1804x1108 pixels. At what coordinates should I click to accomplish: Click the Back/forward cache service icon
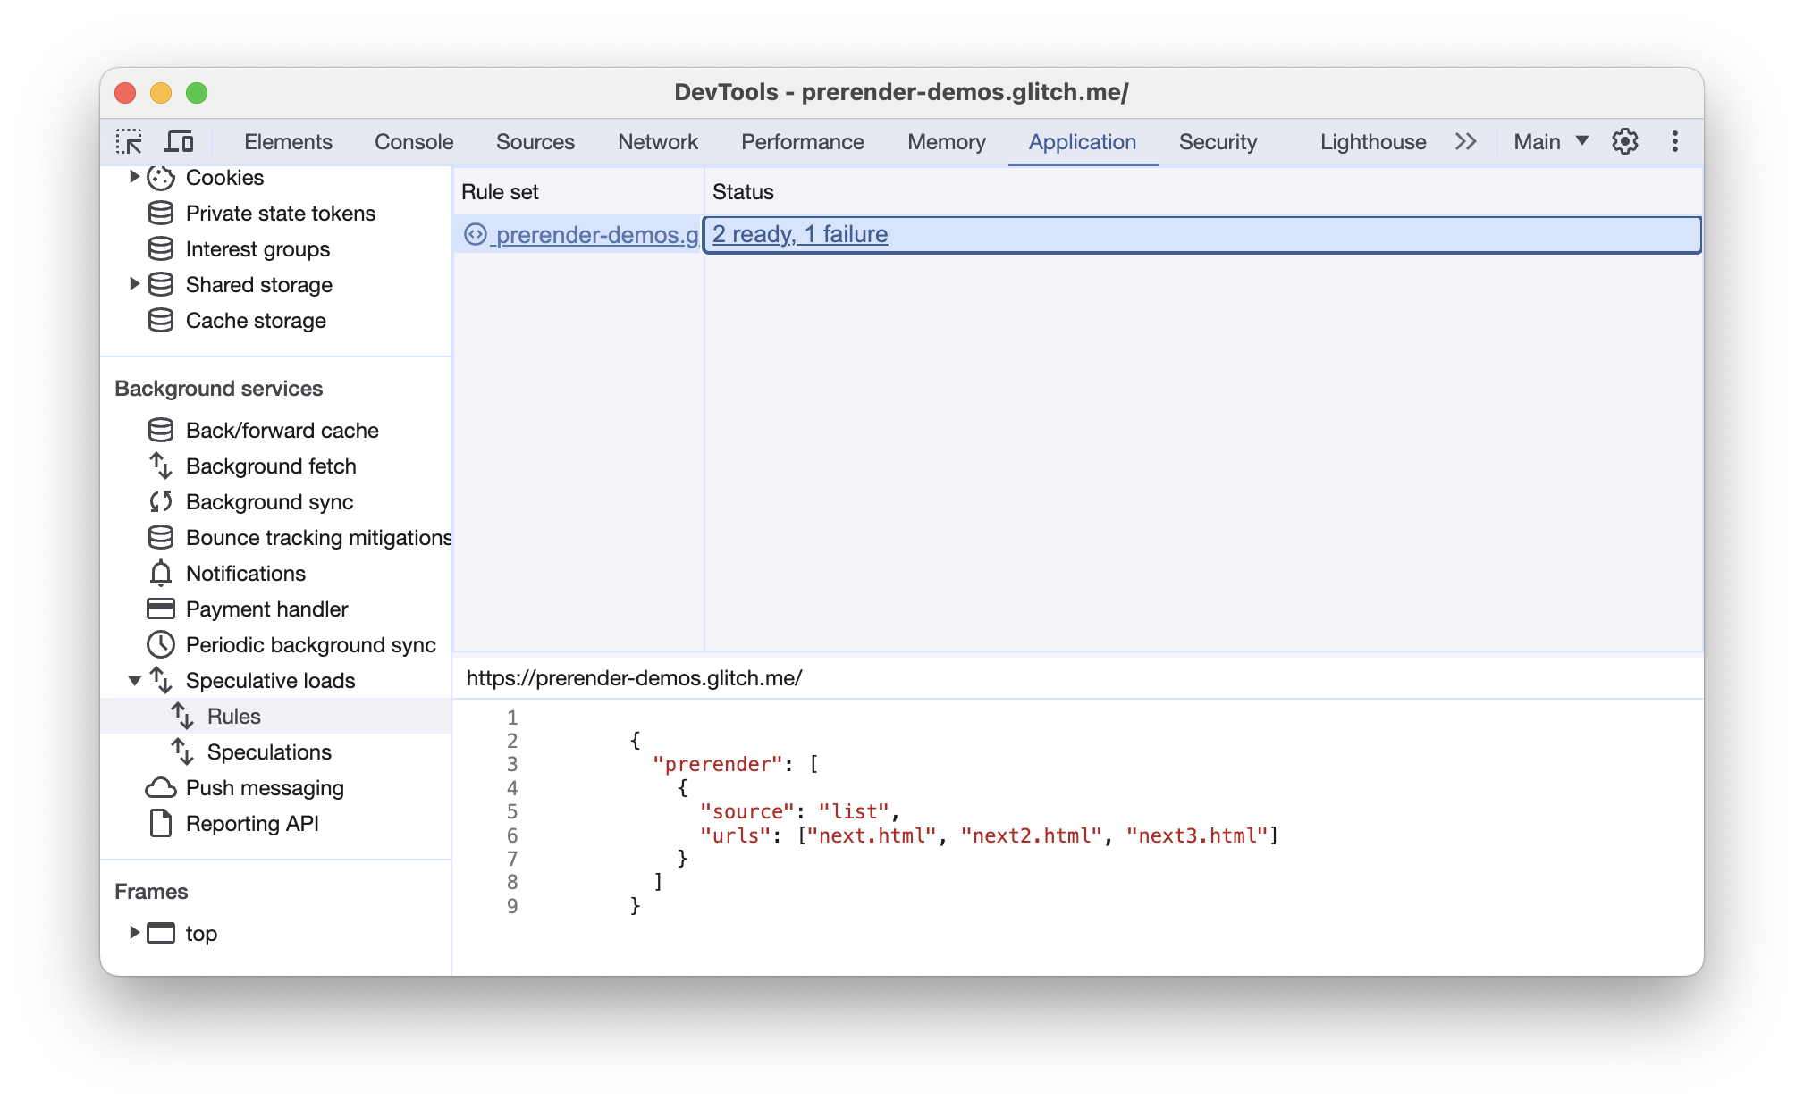157,429
